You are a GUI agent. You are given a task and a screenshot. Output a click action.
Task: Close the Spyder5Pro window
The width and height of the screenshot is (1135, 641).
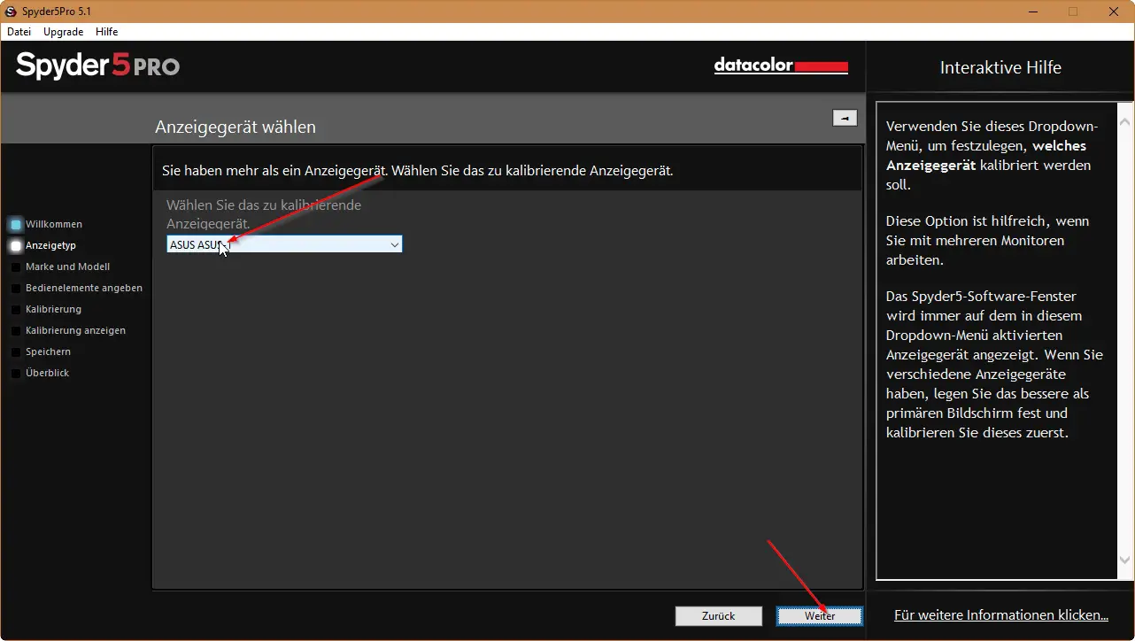click(1113, 11)
